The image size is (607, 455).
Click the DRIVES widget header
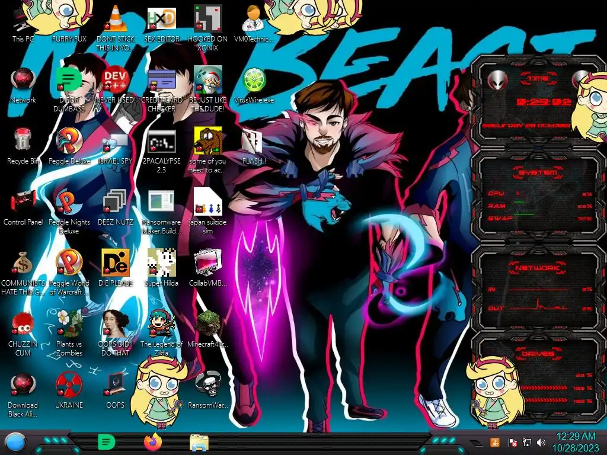538,354
